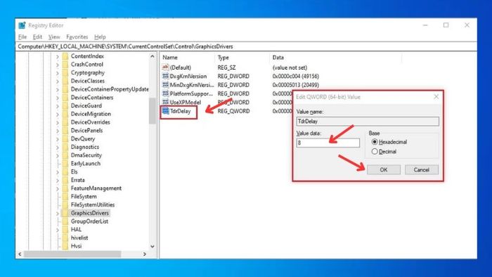Click the TdrDelay QWORD value icon
This screenshot has width=492, height=277.
(x=165, y=111)
